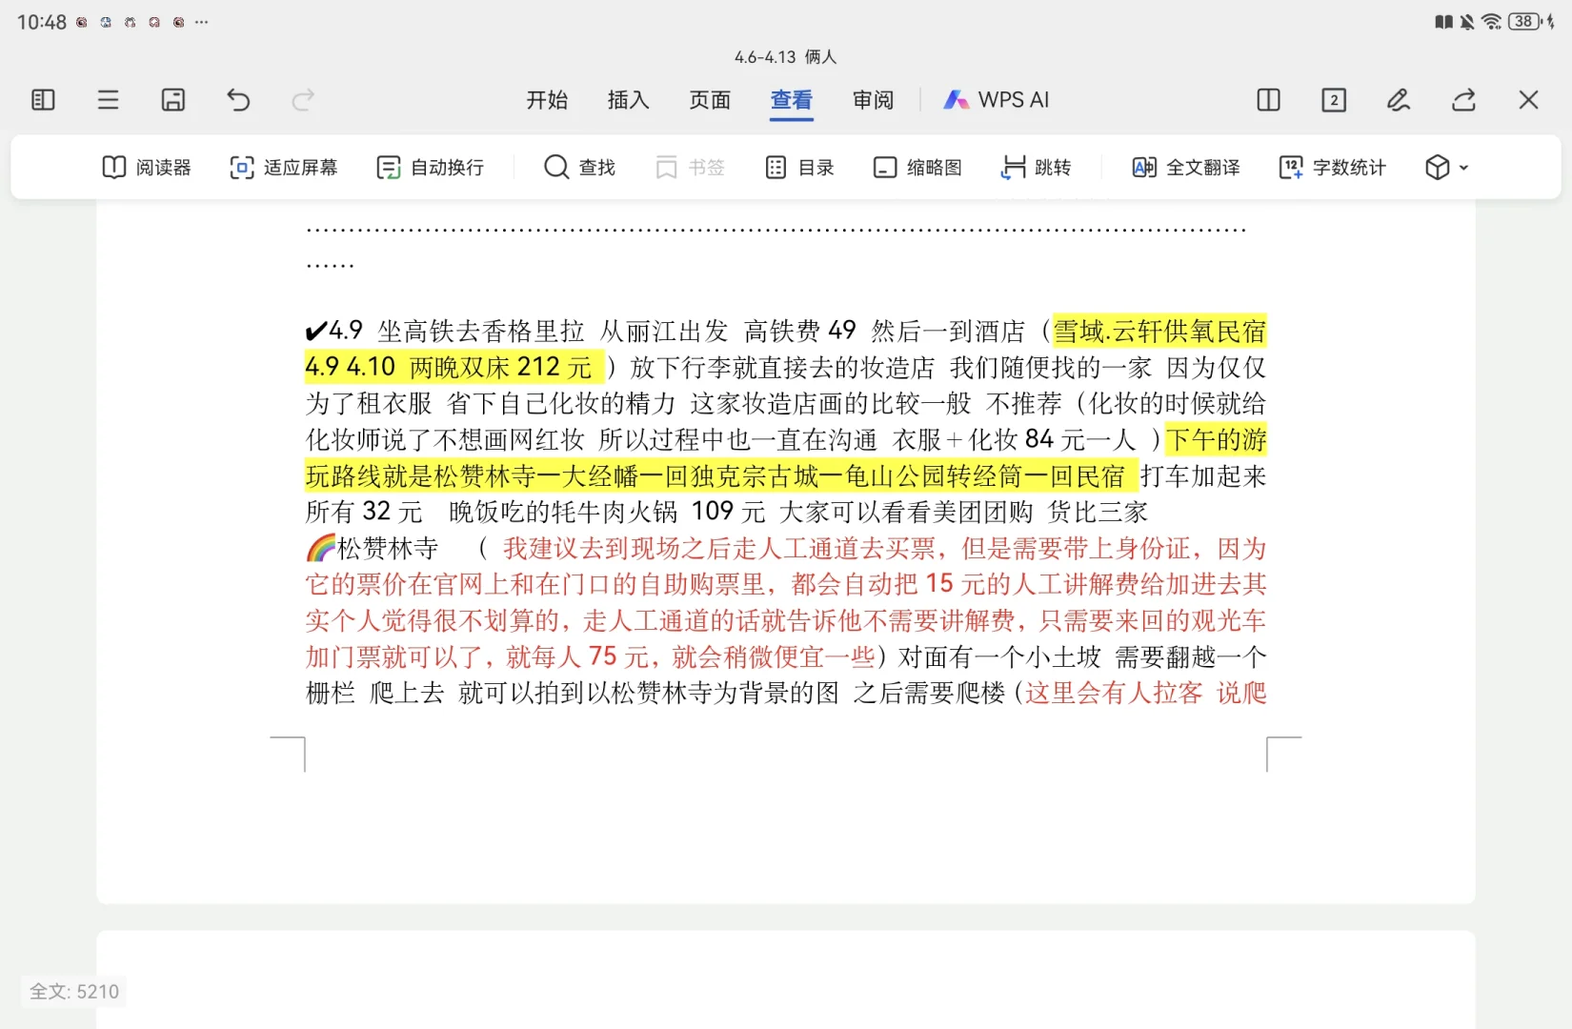1572x1029 pixels.
Task: Switch to the 审阅 review tab
Action: (x=873, y=99)
